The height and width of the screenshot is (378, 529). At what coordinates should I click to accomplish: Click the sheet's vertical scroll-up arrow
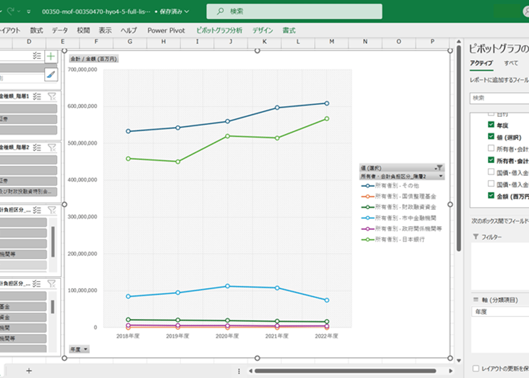(459, 41)
